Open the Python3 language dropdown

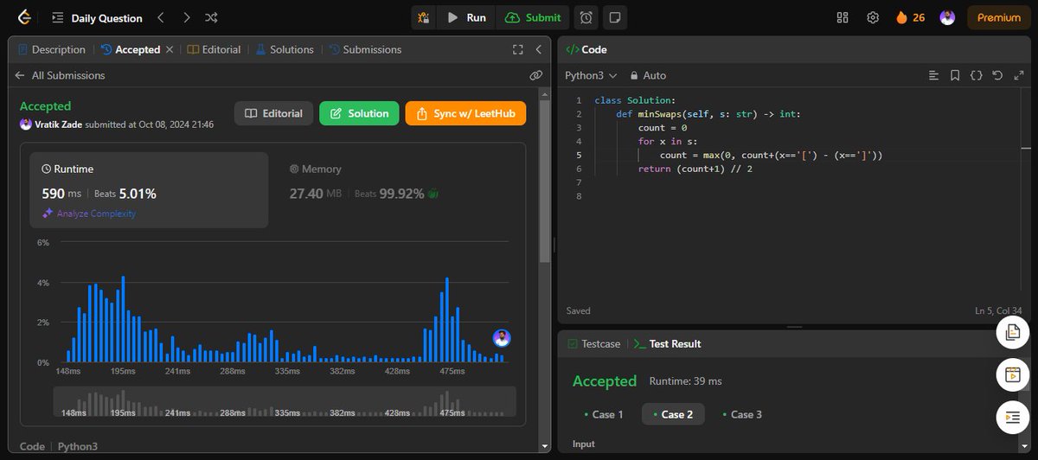click(591, 75)
